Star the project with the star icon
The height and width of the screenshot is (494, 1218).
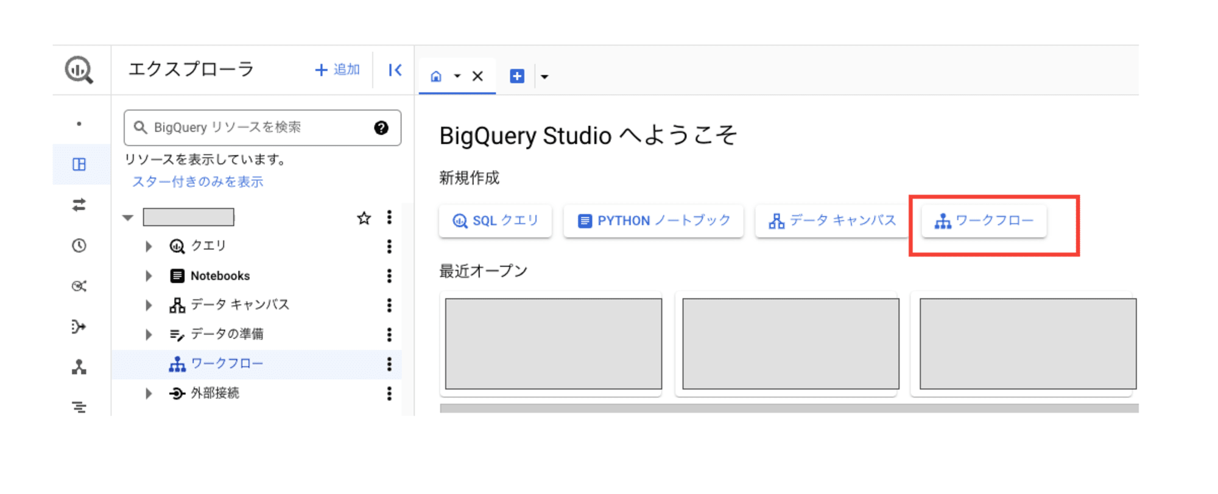point(364,217)
